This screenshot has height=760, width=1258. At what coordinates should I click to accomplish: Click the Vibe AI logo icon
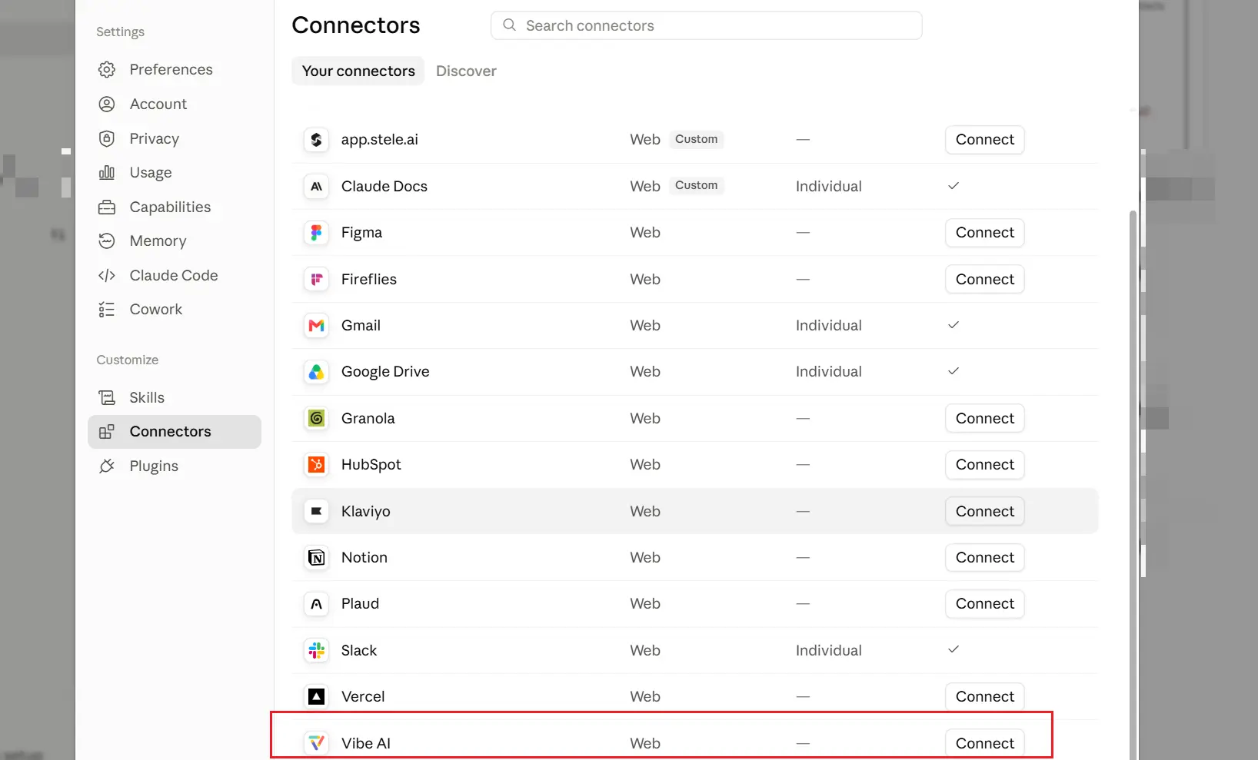coord(316,743)
